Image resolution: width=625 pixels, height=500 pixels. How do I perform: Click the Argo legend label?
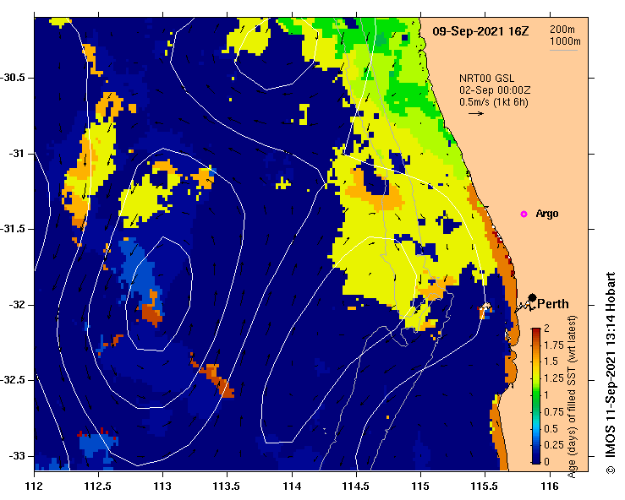(x=547, y=214)
